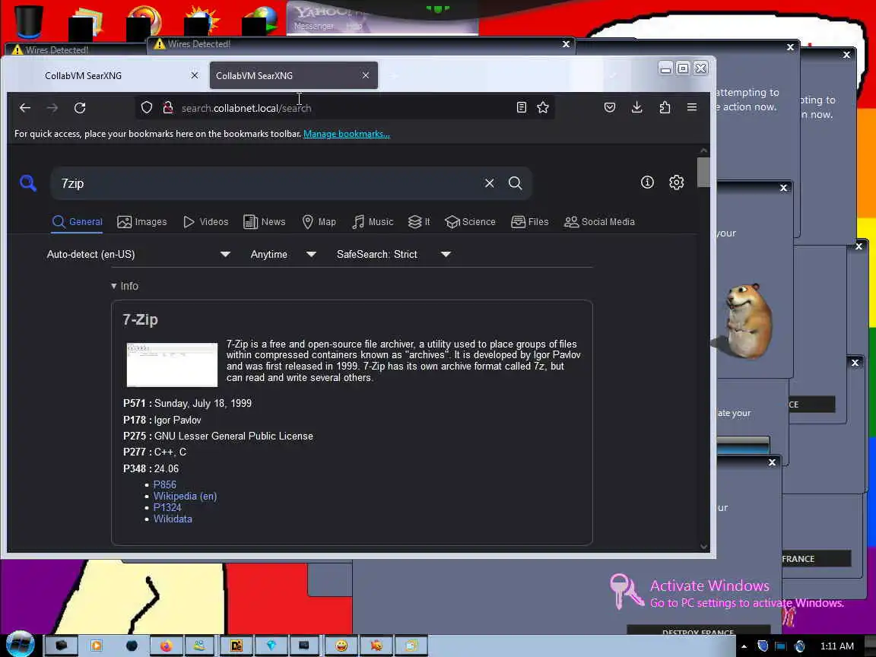Viewport: 876px width, 657px height.
Task: Click the media player taskbar icon
Action: [x=96, y=646]
